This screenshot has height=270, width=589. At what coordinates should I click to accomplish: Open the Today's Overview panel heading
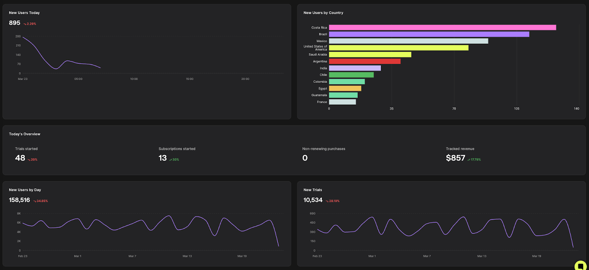24,134
